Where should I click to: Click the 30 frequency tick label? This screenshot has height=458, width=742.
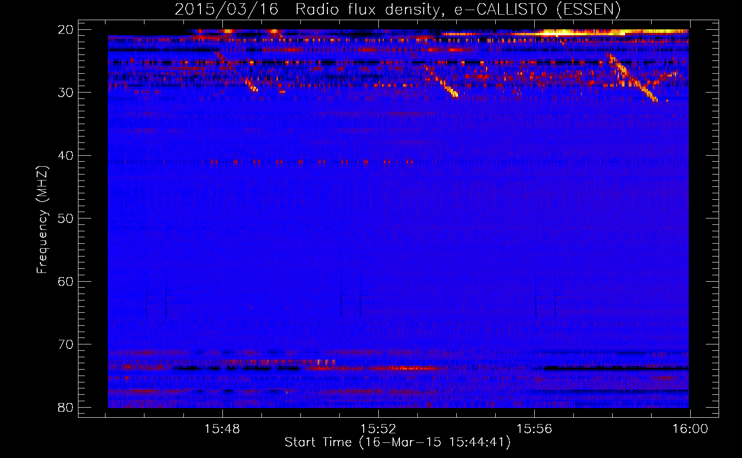[66, 93]
